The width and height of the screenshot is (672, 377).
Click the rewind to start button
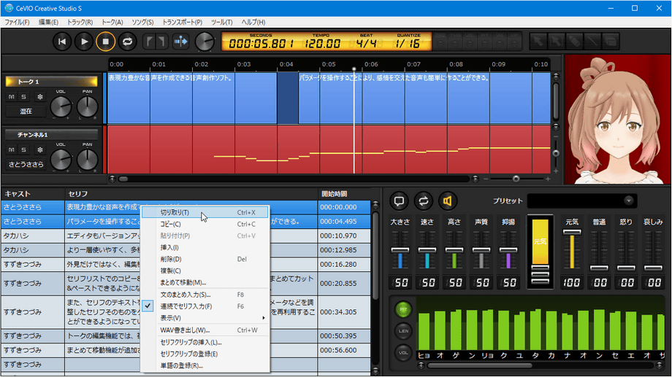coord(64,42)
